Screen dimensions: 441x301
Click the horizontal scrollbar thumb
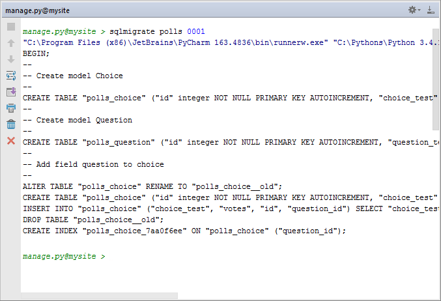(99, 296)
